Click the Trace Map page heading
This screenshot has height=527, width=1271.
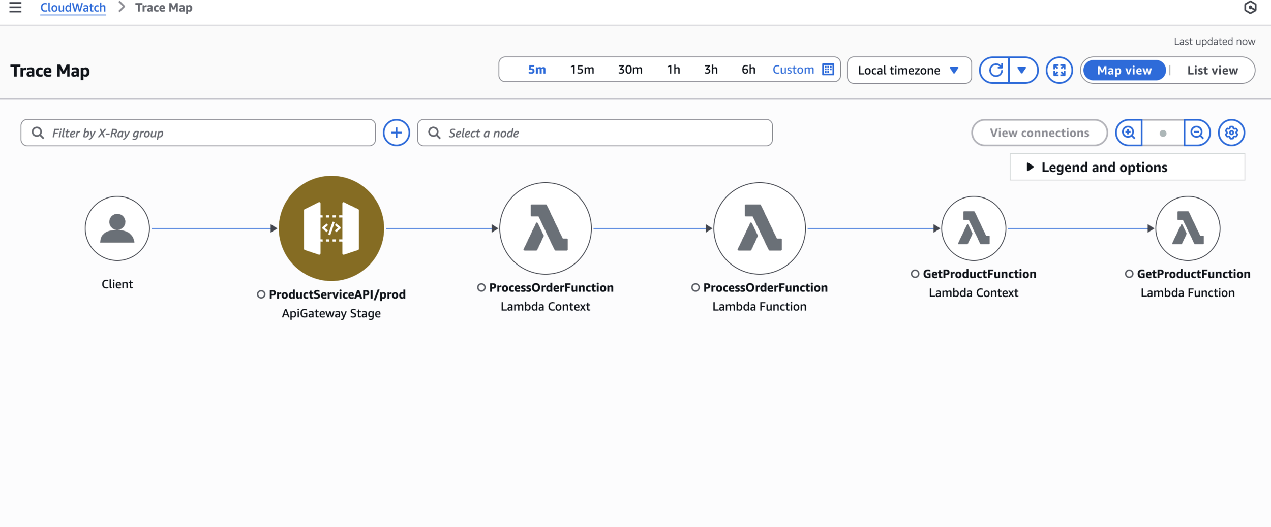pos(50,71)
